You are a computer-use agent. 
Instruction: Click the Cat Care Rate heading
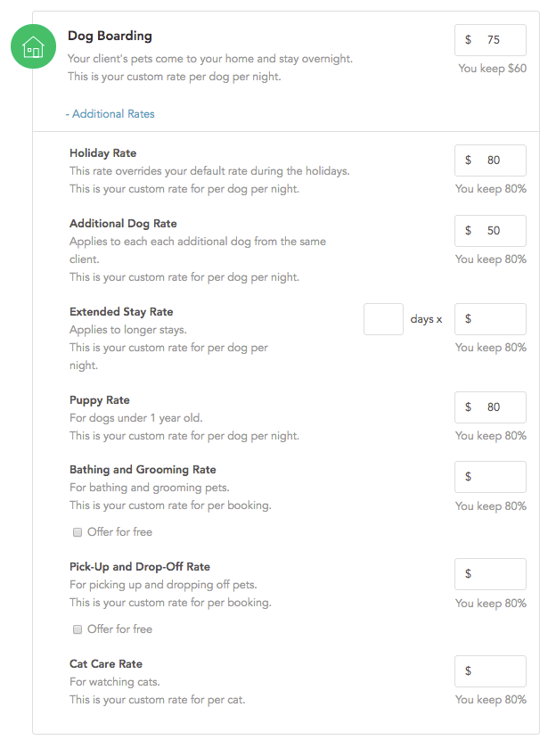106,663
